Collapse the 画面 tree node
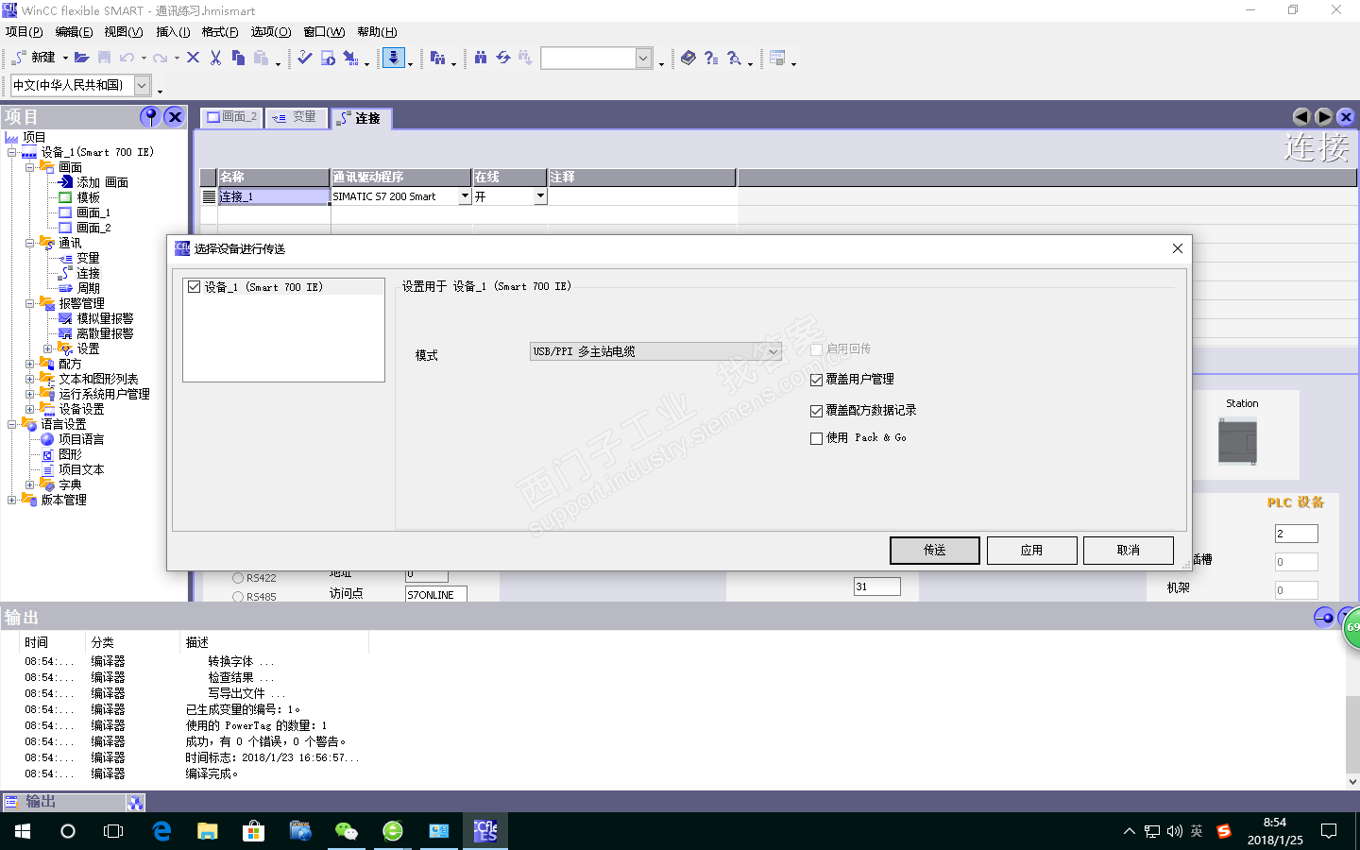The width and height of the screenshot is (1360, 850). [29, 167]
